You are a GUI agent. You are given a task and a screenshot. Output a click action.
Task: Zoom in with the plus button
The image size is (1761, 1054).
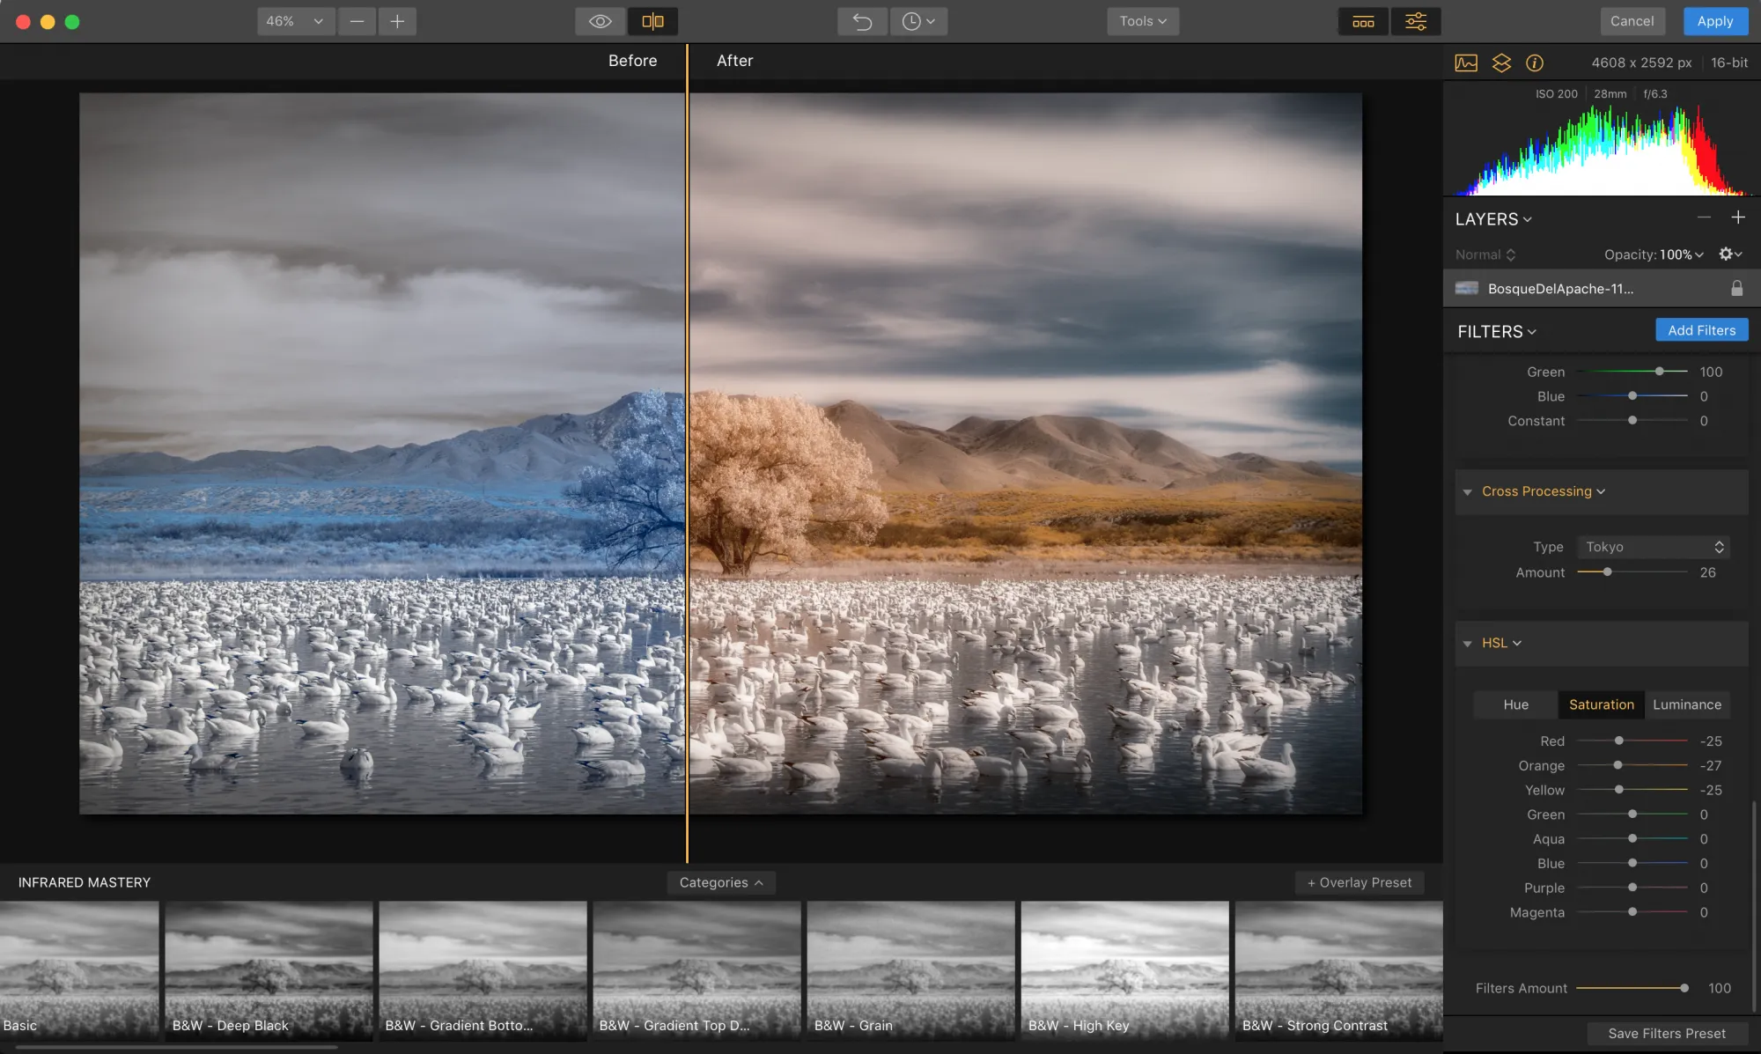click(x=397, y=21)
